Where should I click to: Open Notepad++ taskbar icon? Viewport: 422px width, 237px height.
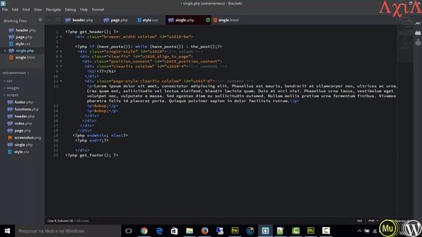(x=280, y=230)
